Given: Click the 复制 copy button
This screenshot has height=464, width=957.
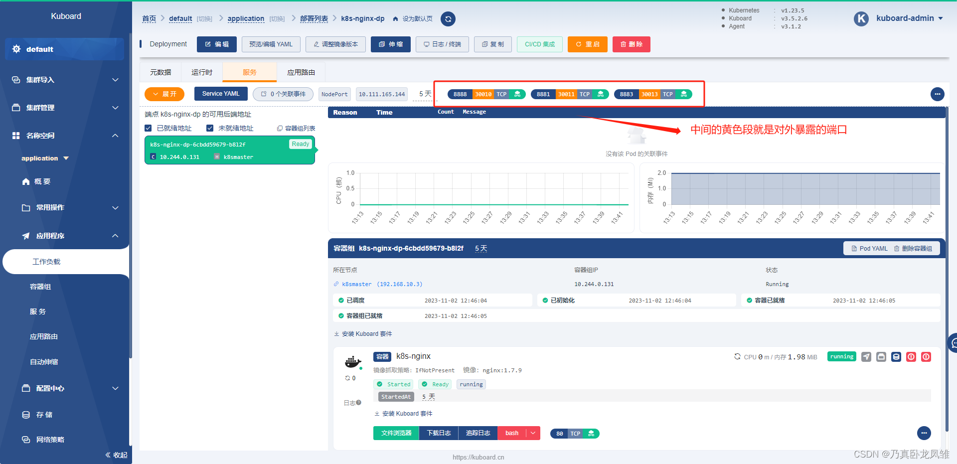Looking at the screenshot, I should tap(493, 44).
